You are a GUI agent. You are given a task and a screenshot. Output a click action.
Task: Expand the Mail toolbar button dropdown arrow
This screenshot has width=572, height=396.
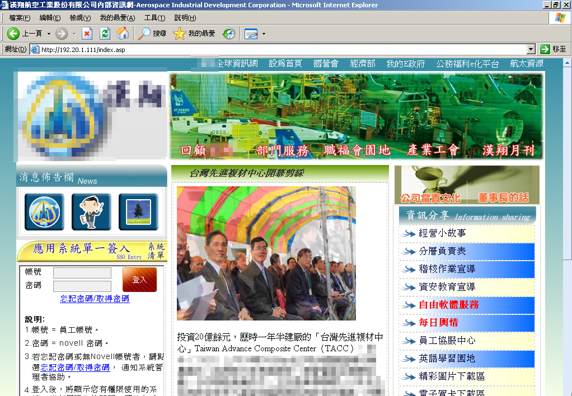point(264,34)
